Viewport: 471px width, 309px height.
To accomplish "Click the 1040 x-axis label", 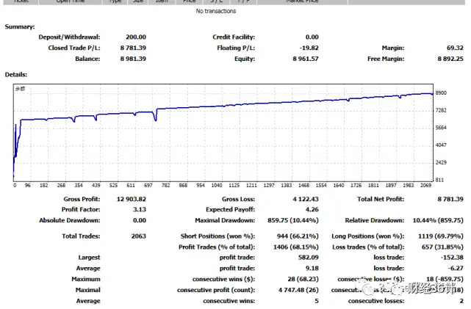I will [217, 186].
